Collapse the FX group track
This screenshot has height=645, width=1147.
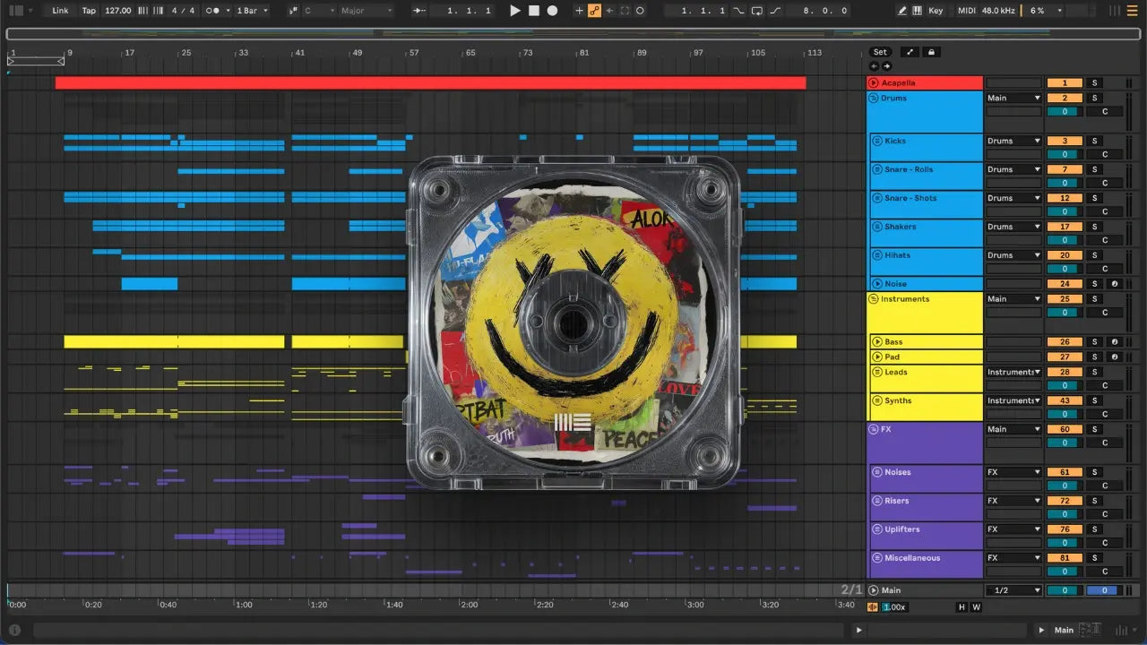(874, 429)
